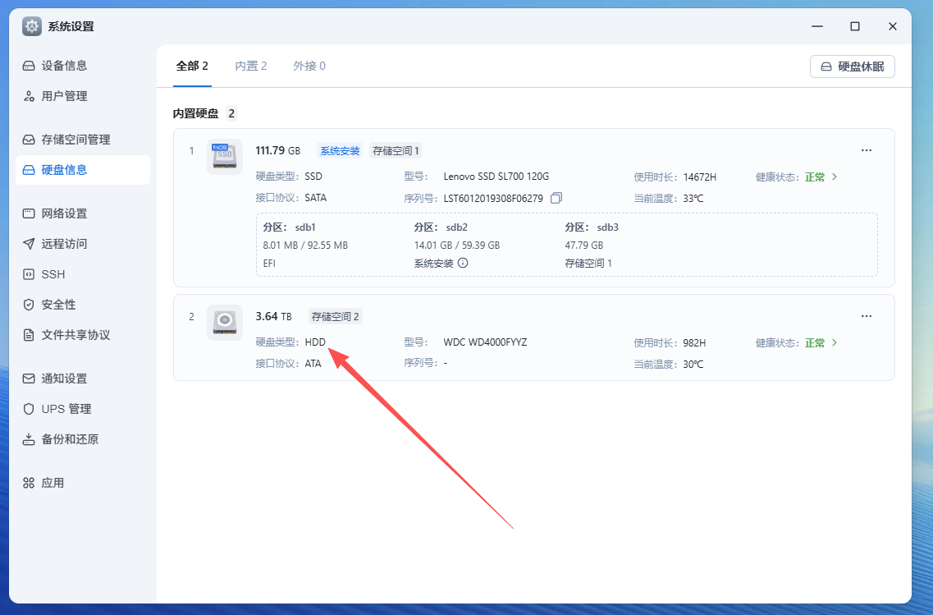This screenshot has height=615, width=933.
Task: Select the sdb2 partition label
Action: point(457,227)
